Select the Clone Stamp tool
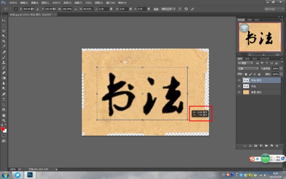Screen dimensions: 286x179 click(x=4, y=63)
